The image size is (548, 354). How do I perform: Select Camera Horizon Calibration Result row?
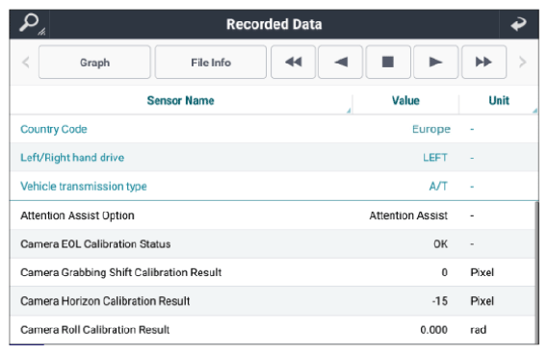coord(273,301)
